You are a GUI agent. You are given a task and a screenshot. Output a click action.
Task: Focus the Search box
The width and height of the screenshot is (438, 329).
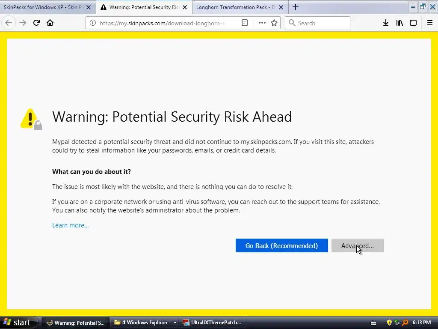coord(318,23)
